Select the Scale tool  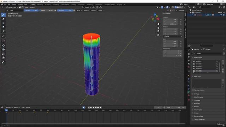3,54
